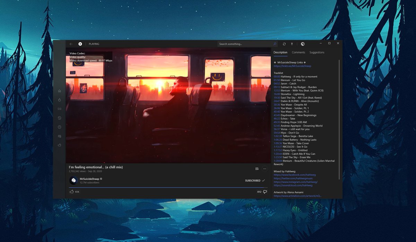Dislike the video with thumbs-down
This screenshot has width=416, height=242.
[x=265, y=192]
